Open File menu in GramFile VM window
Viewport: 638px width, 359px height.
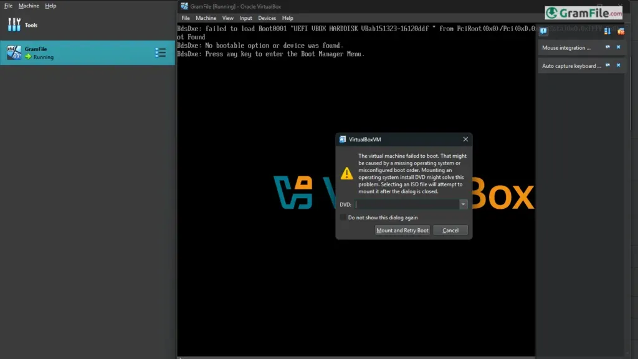point(186,18)
